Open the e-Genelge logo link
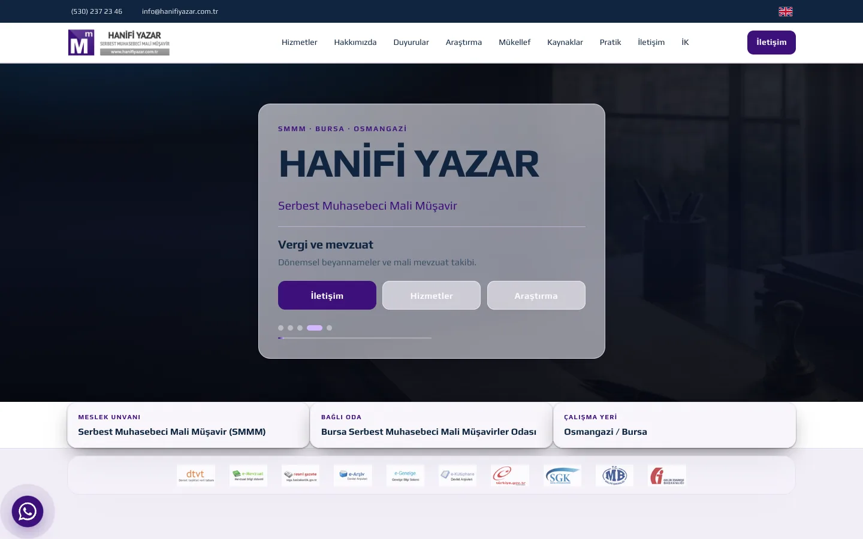863x539 pixels. [x=405, y=476]
